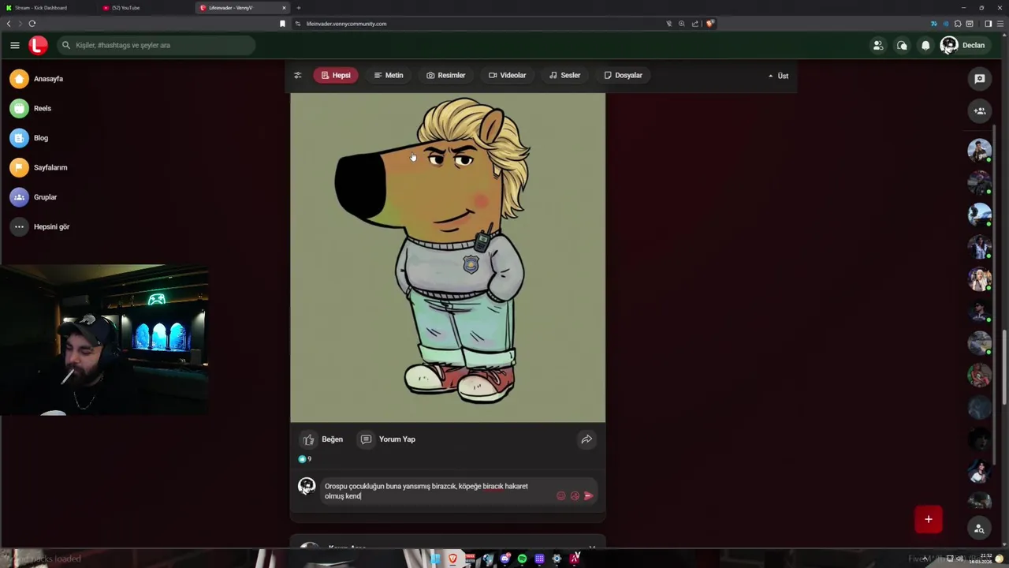The image size is (1009, 568).
Task: Share the post with the arrow icon
Action: click(586, 439)
